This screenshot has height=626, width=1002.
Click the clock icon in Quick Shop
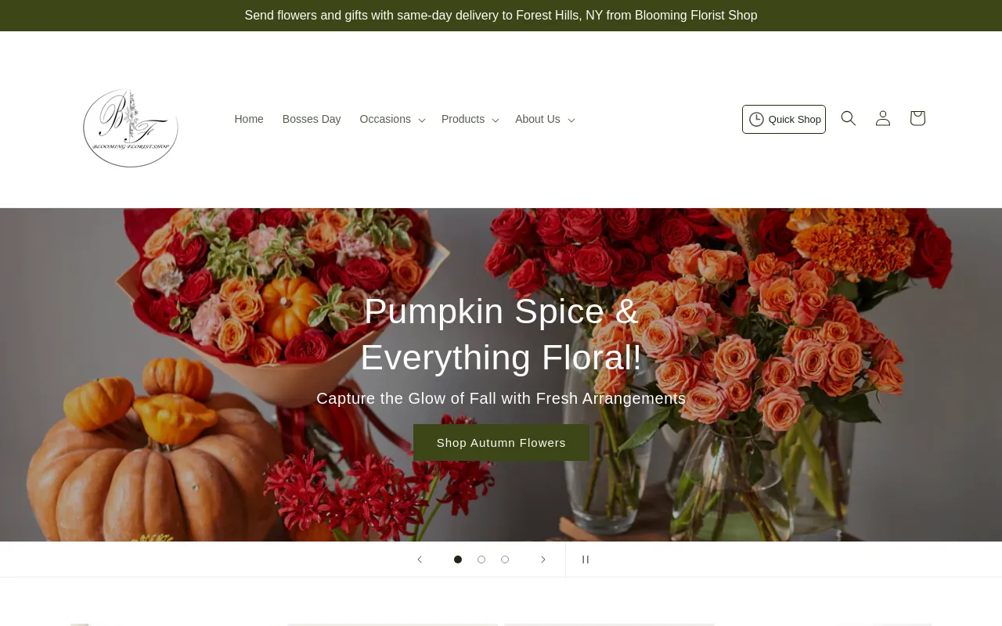[x=756, y=119]
